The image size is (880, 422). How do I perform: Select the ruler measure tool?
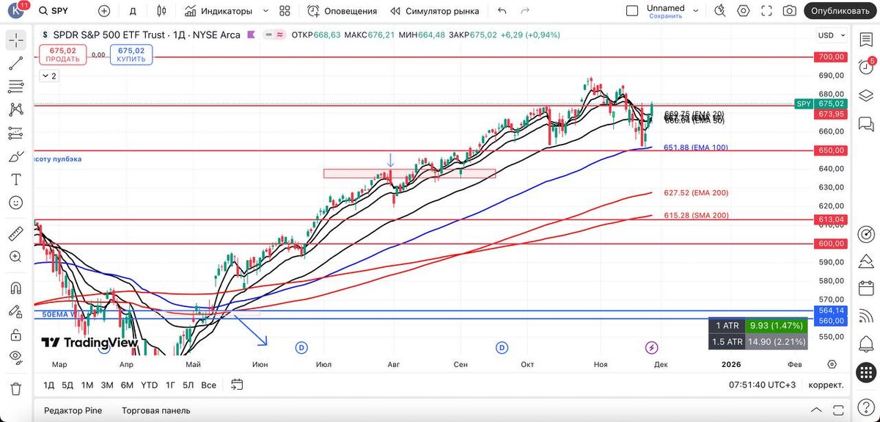point(15,234)
